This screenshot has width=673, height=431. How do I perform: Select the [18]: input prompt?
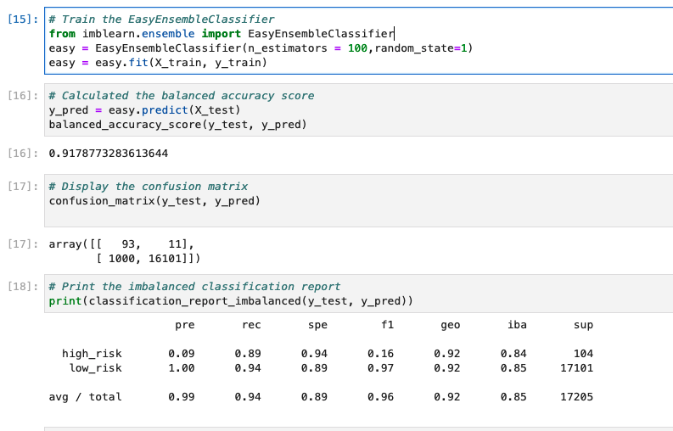coord(23,286)
